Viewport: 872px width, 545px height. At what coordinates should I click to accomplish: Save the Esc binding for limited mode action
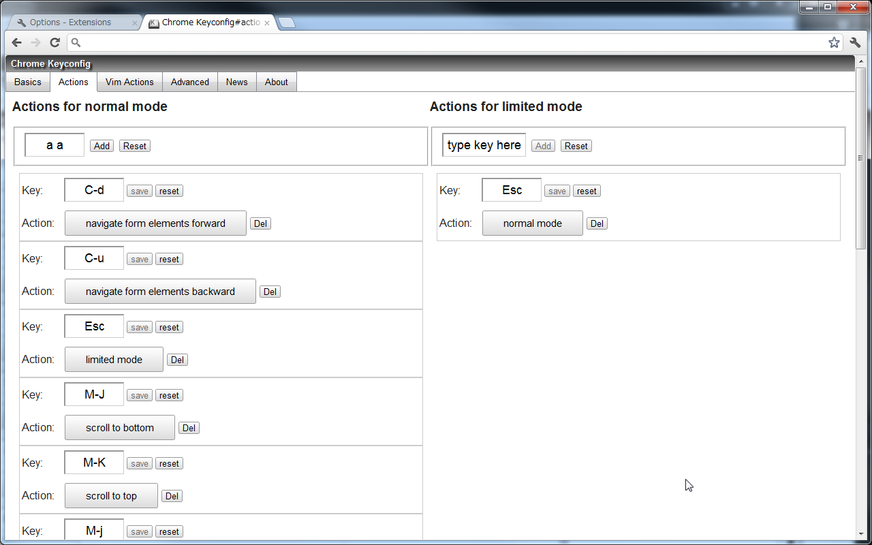coord(140,327)
